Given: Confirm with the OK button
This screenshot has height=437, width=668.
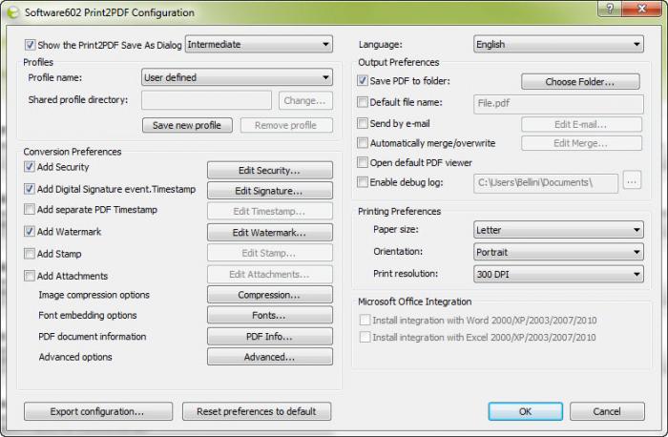Looking at the screenshot, I should (525, 411).
